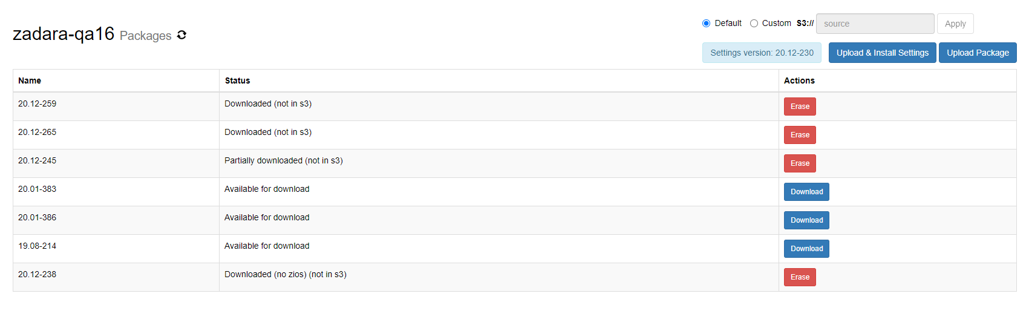
Task: Click the zadara-qa16 page title
Action: [64, 34]
